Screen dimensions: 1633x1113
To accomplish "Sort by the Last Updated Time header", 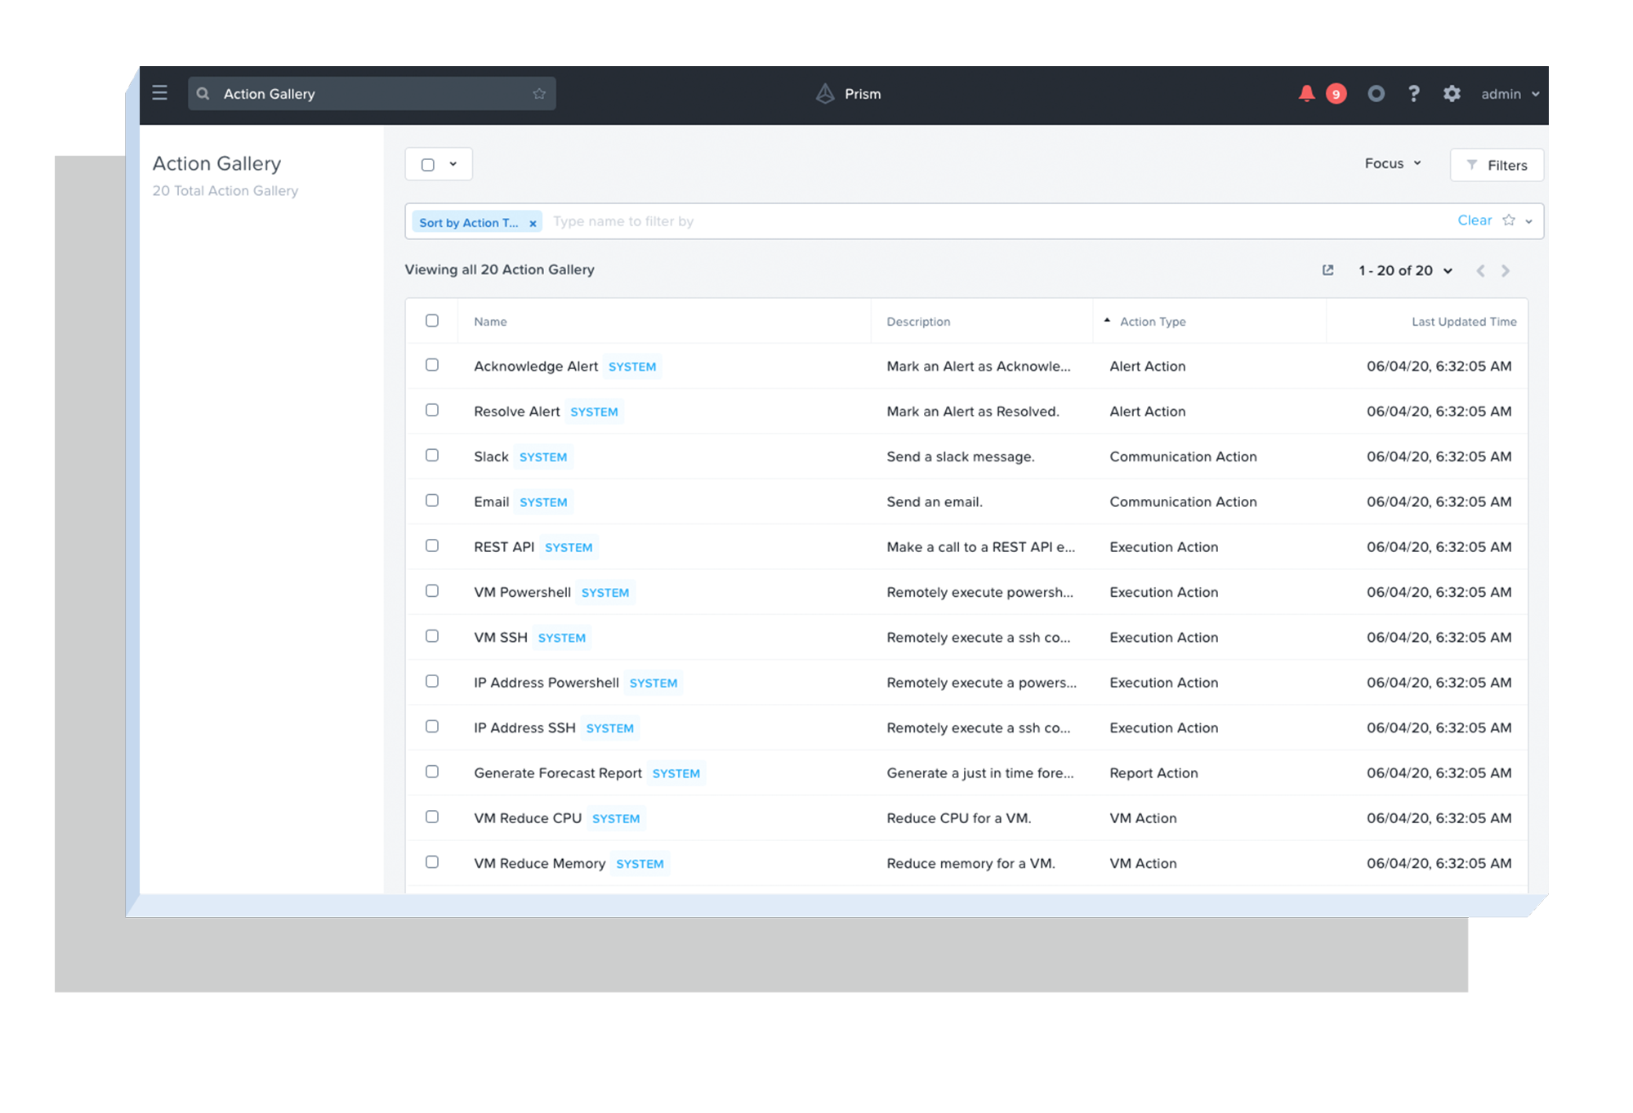I will [x=1463, y=322].
